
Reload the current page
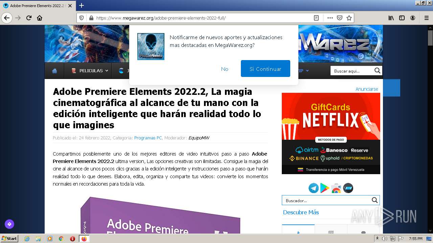(x=29, y=18)
